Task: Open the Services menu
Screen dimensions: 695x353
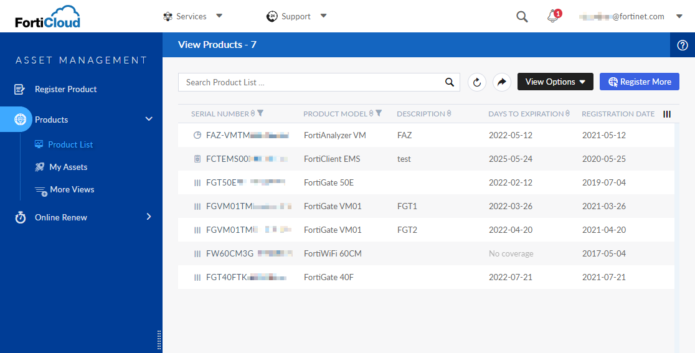Action: point(192,16)
